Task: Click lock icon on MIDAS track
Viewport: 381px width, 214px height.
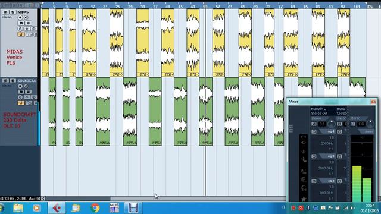Action: pyautogui.click(x=29, y=34)
